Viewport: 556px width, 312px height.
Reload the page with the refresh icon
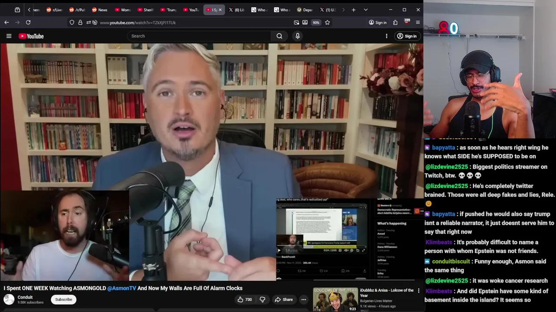coord(28,22)
